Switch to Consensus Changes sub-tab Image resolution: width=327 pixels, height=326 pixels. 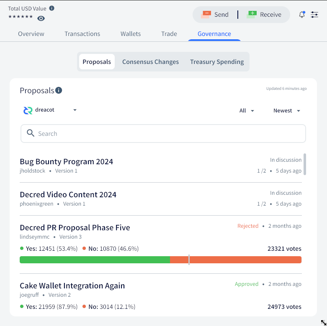[150, 62]
